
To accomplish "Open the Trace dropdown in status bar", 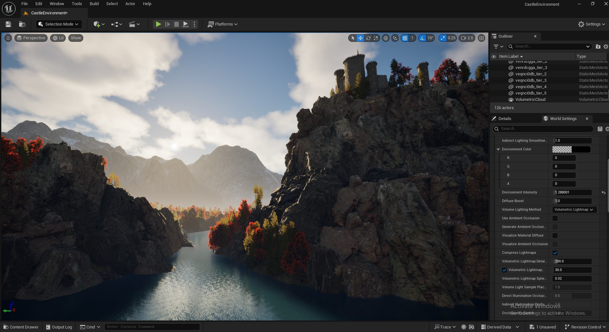I will tap(445, 327).
